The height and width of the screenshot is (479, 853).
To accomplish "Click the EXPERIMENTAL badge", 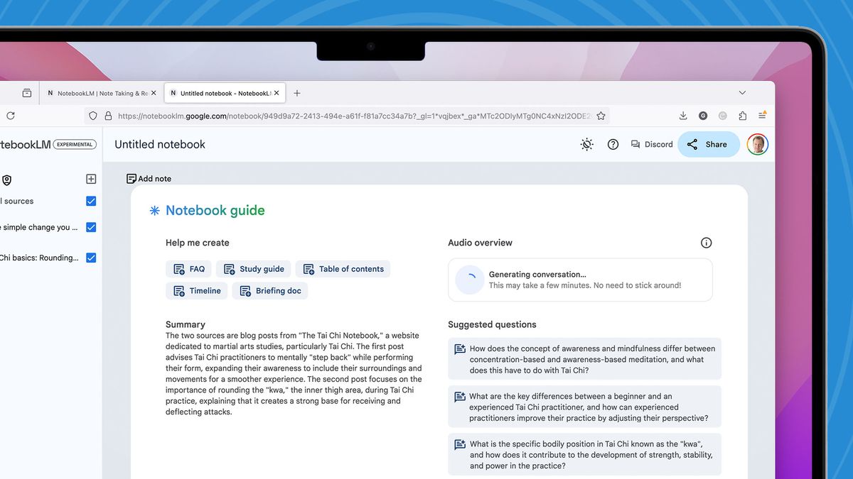I will pos(75,144).
